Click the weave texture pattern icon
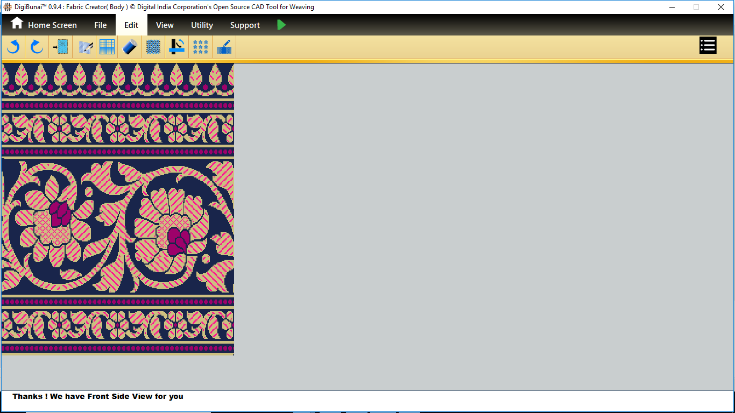The width and height of the screenshot is (735, 413). click(153, 47)
